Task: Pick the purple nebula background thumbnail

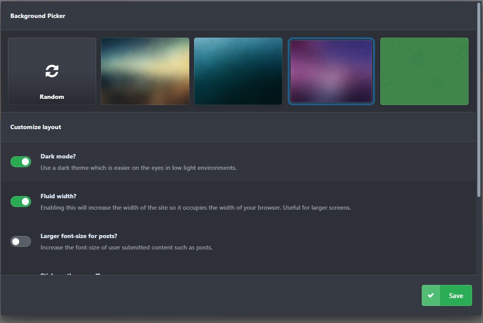Action: click(x=331, y=71)
